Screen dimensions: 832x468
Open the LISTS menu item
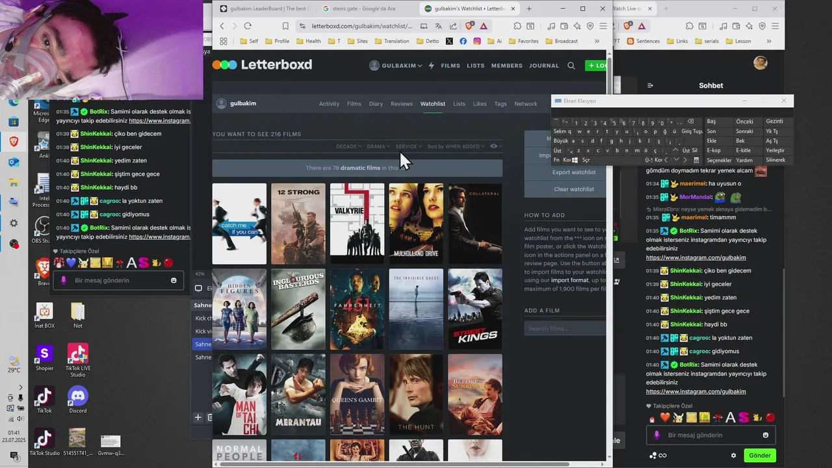pyautogui.click(x=476, y=66)
